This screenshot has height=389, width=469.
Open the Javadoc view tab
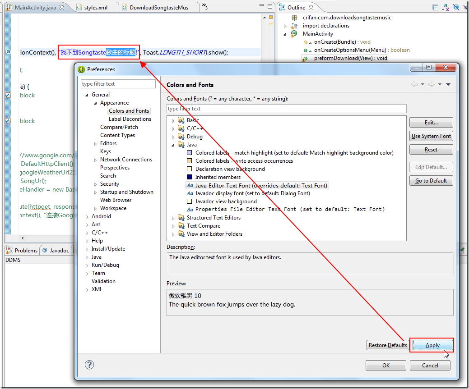[x=56, y=250]
